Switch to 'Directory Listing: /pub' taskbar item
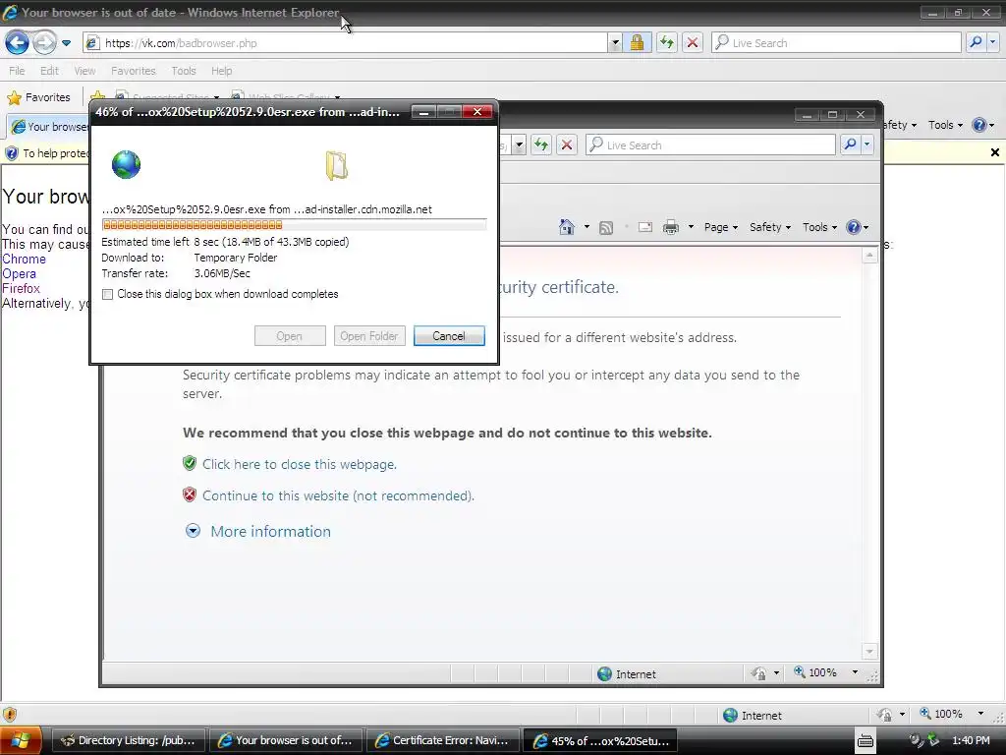The height and width of the screenshot is (755, 1006). click(x=129, y=740)
